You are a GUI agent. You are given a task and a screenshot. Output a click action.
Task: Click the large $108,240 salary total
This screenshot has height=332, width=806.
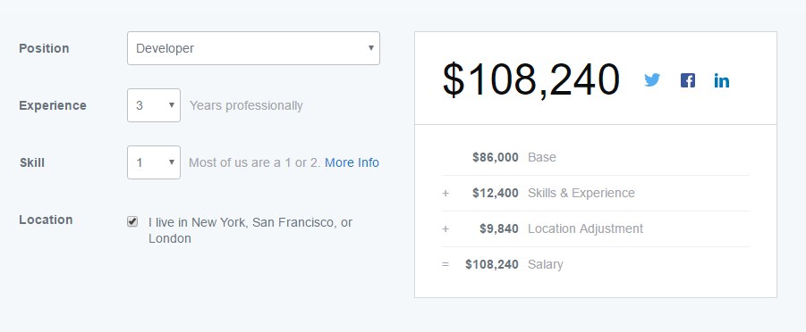531,80
